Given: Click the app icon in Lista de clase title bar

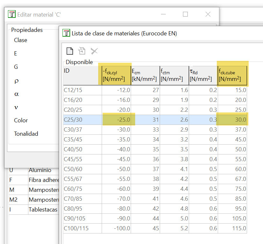Looking at the screenshot, I should 66,33.
